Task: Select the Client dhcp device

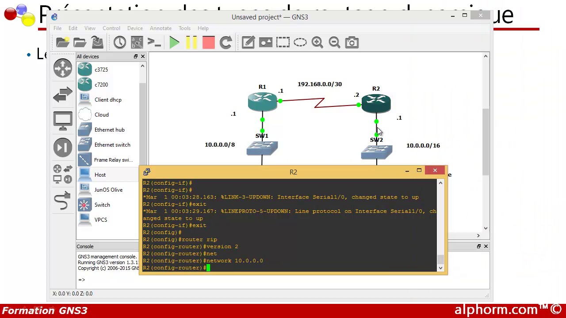Action: (107, 100)
